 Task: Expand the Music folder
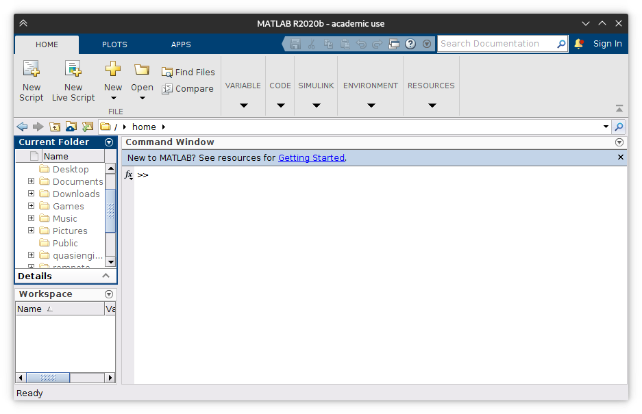click(x=31, y=218)
